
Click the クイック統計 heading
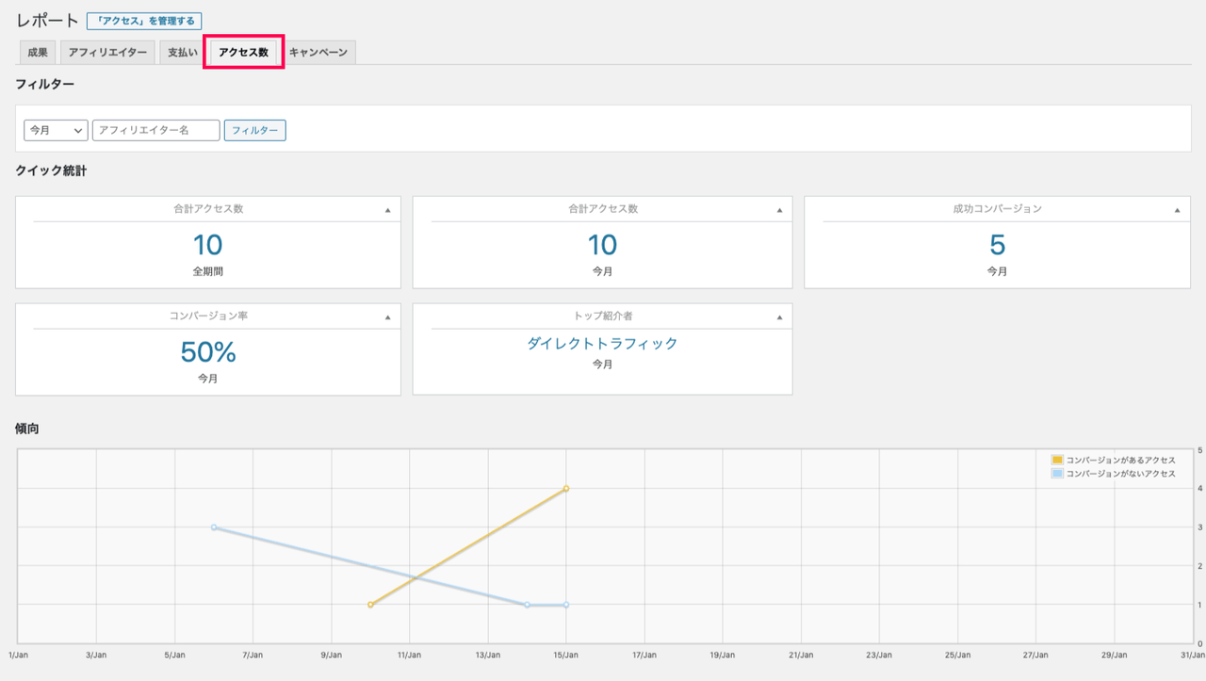coord(52,170)
